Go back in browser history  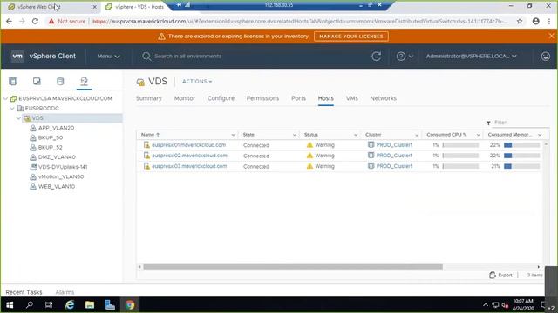[x=9, y=21]
